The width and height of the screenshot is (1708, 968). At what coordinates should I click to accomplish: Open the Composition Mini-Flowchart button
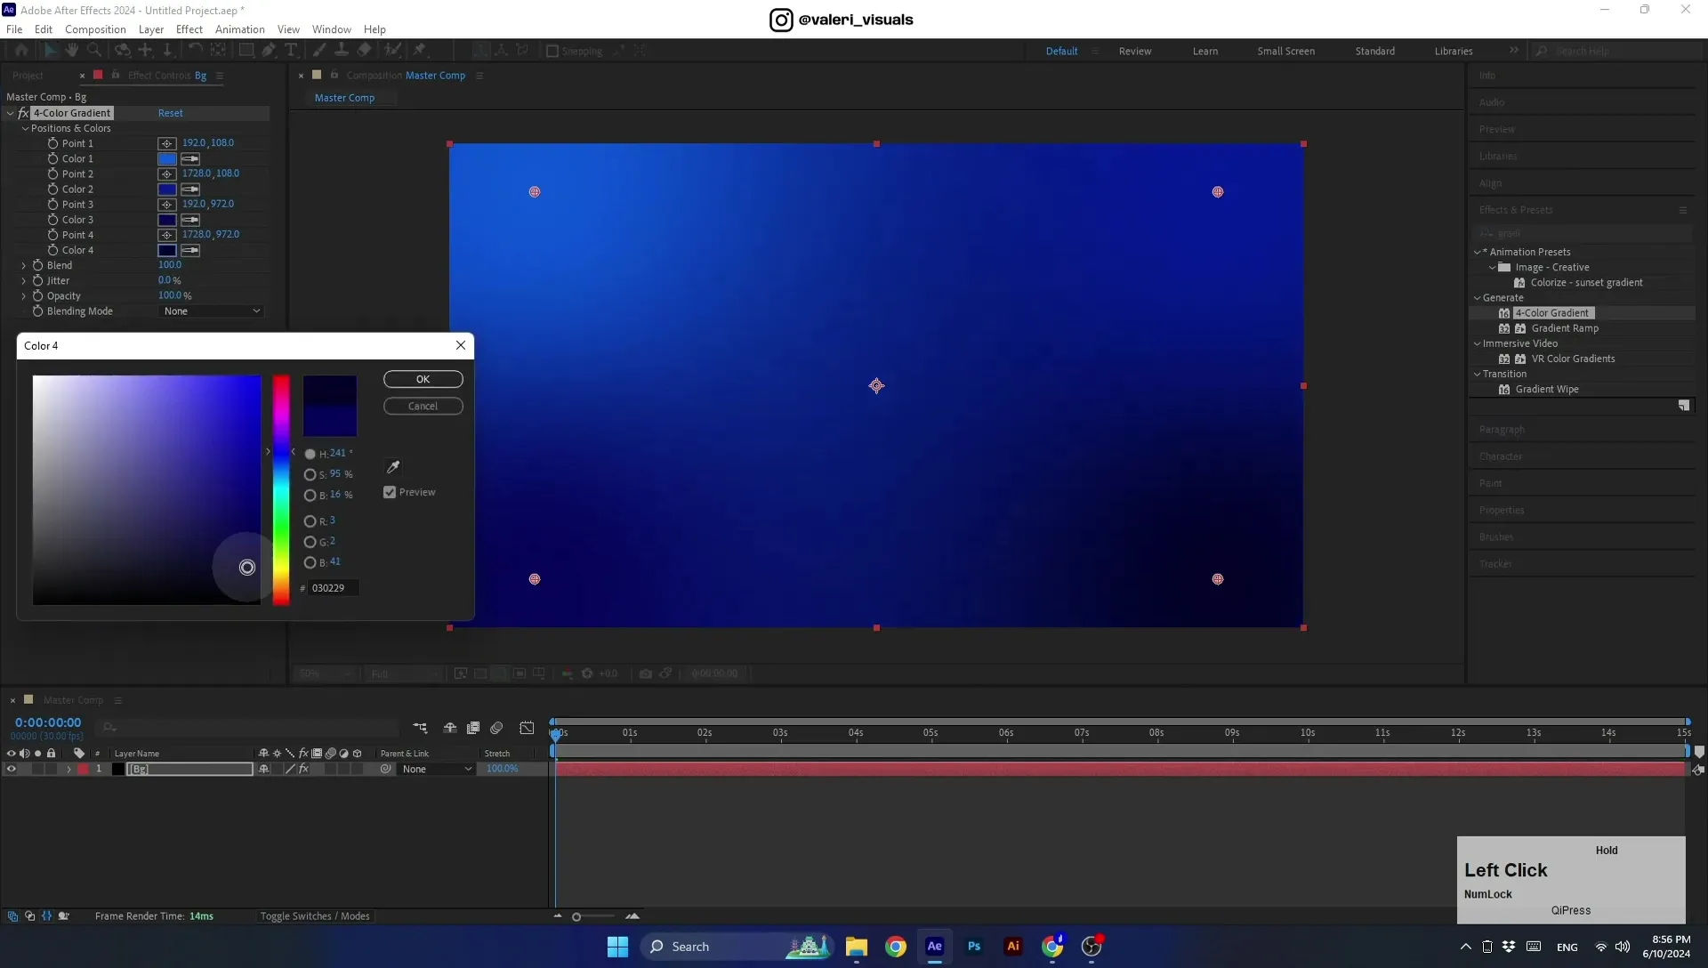420,728
